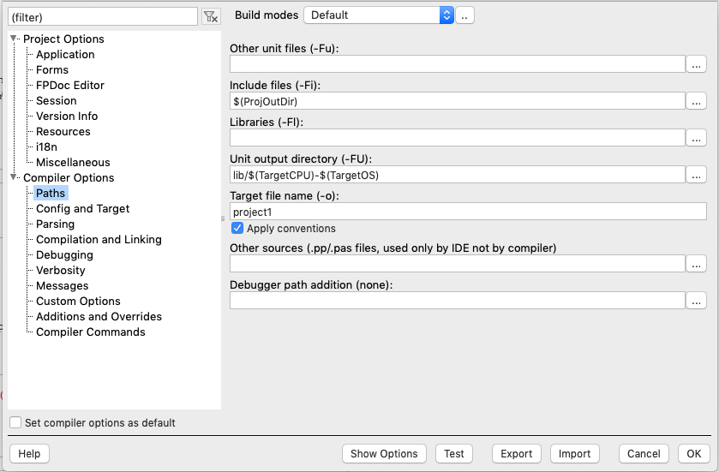
Task: Edit the Unit output directory field
Action: [457, 175]
